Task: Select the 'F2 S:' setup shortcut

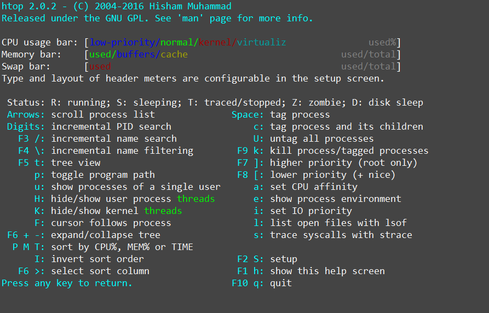Action: click(250, 259)
